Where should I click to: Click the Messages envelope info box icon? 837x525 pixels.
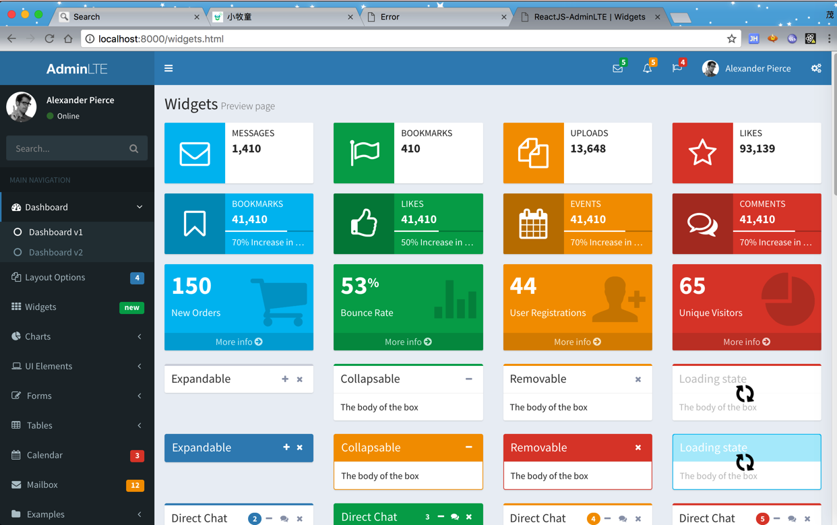[195, 153]
